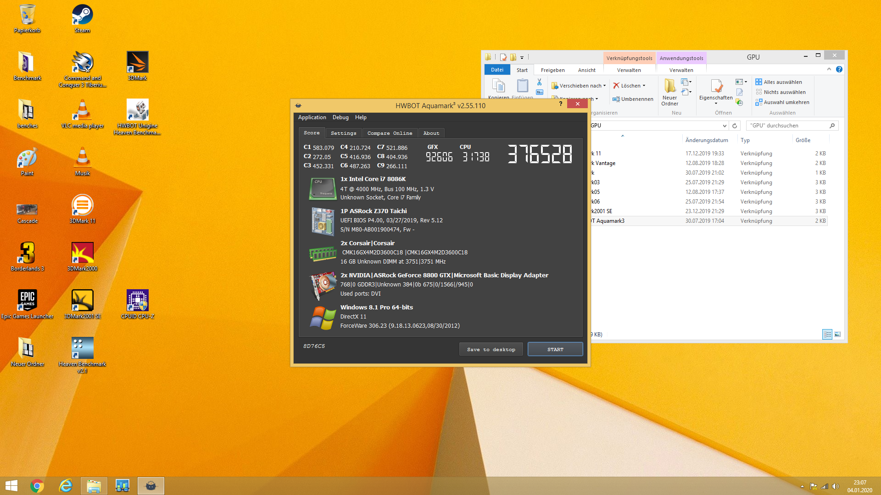Switch to the Compare Online tab
881x495 pixels.
(390, 133)
